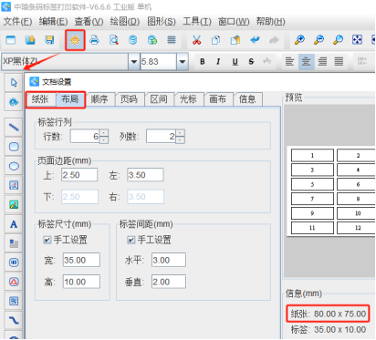Click the zoom in magnifier icon
The width and height of the screenshot is (376, 340).
coord(299,40)
